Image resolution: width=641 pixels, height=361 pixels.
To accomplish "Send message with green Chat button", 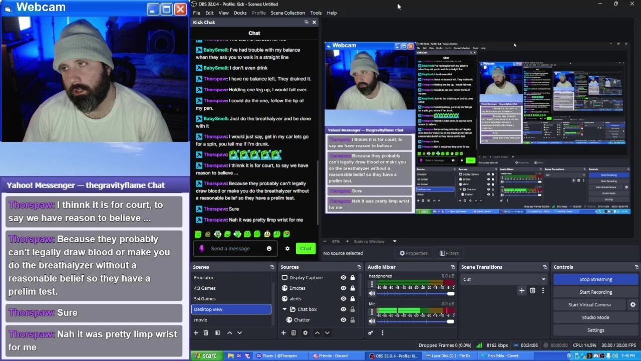I will [305, 249].
